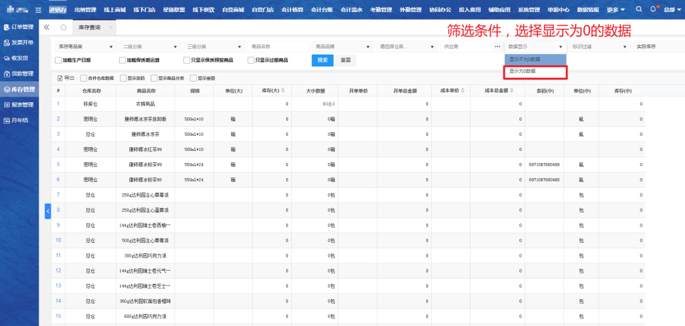Open the search magnifier icon
The height and width of the screenshot is (326, 685).
point(639,10)
